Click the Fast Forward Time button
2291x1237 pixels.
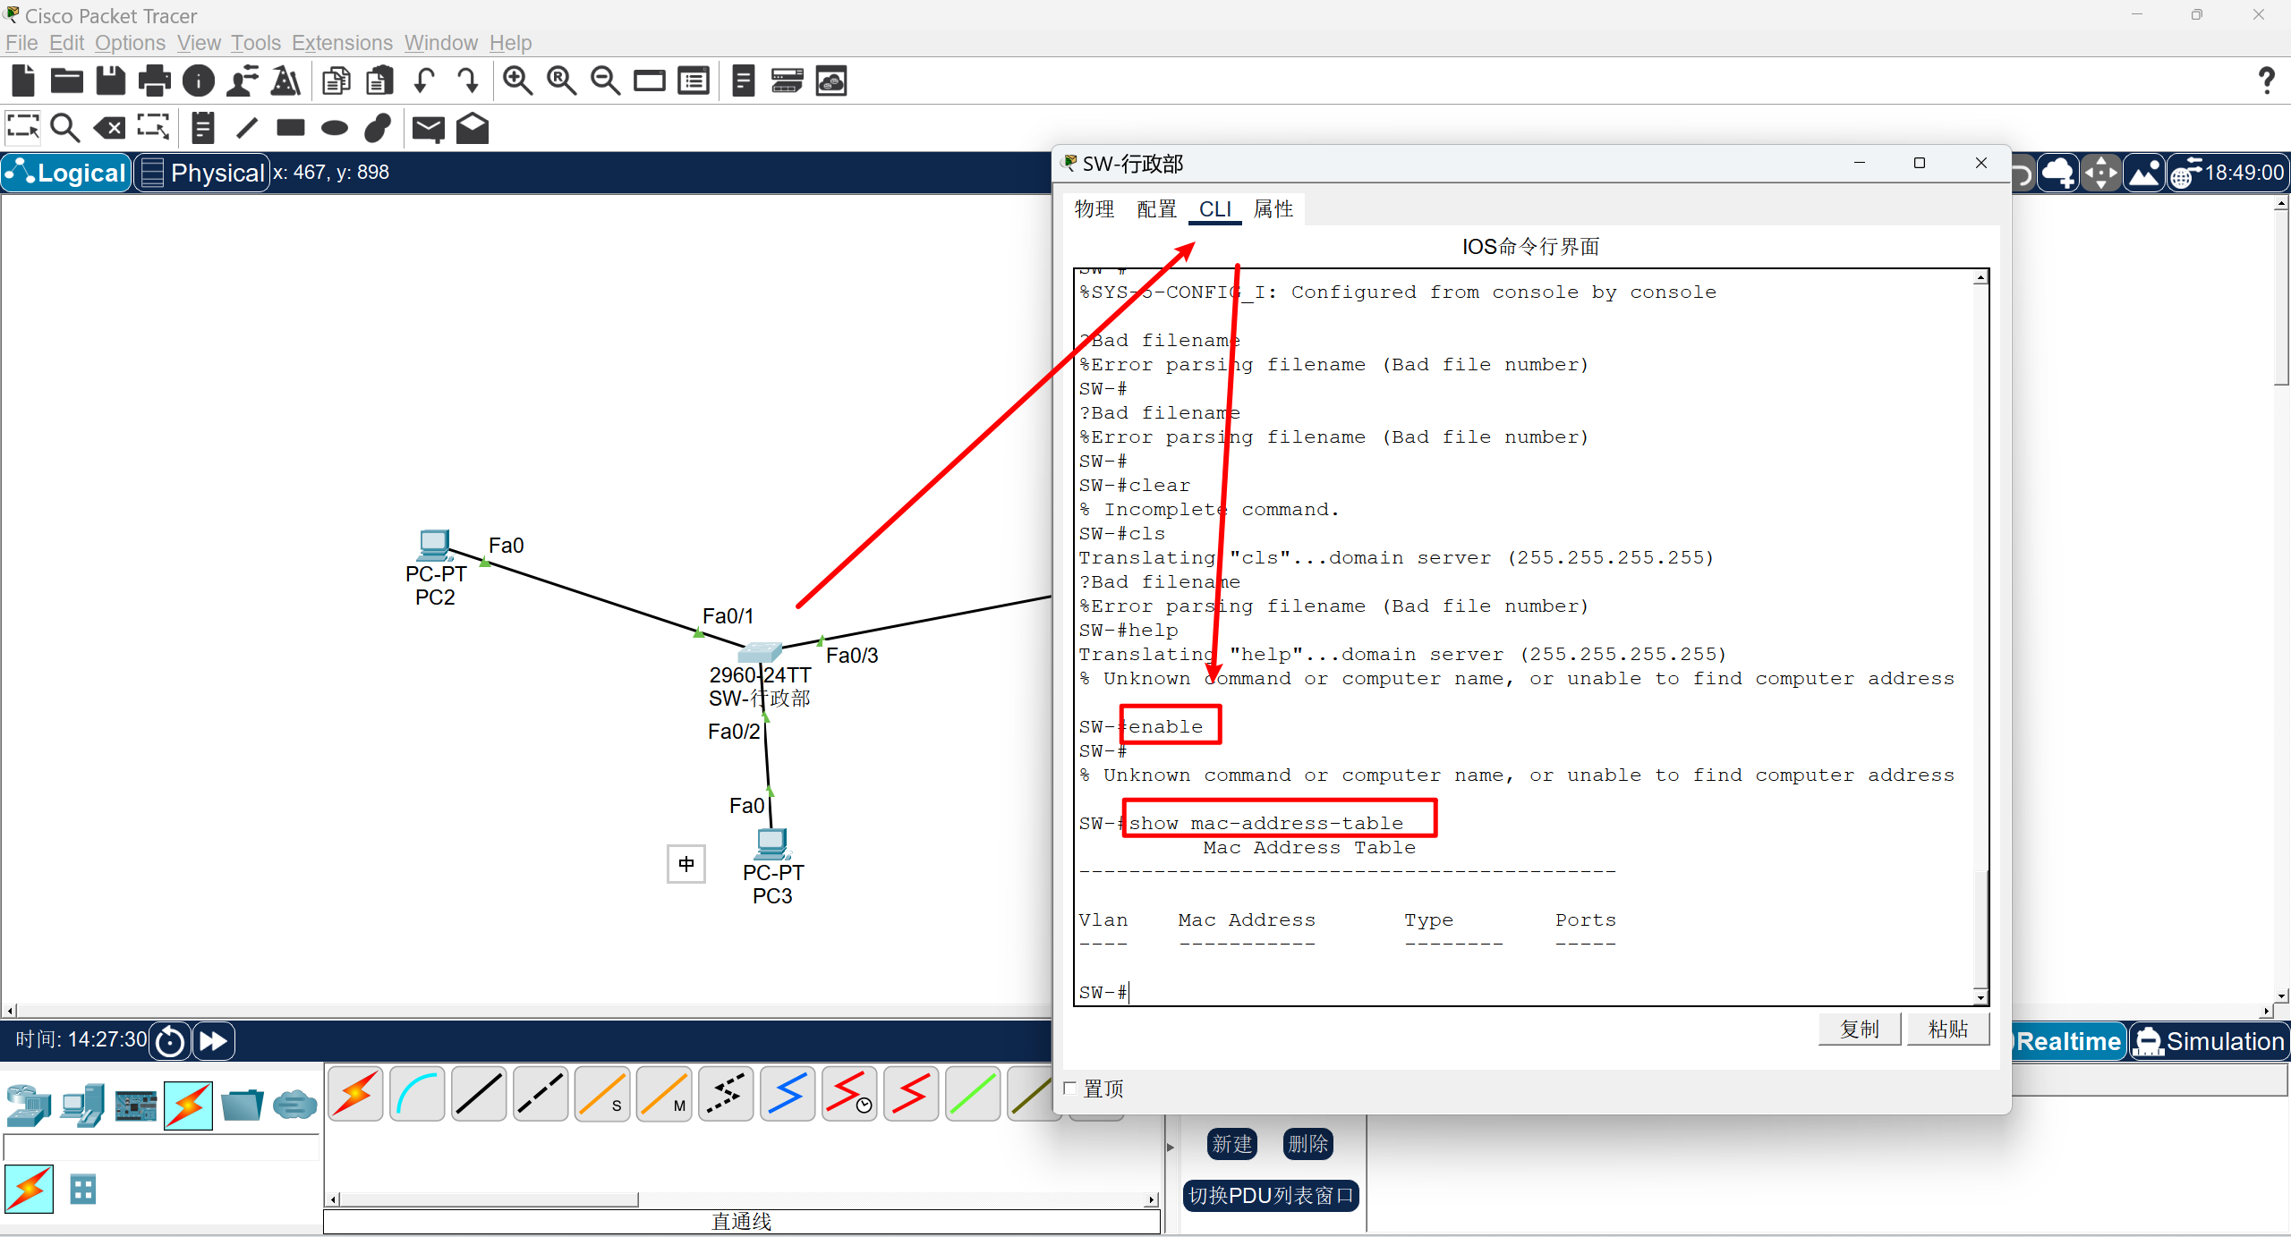(x=213, y=1041)
